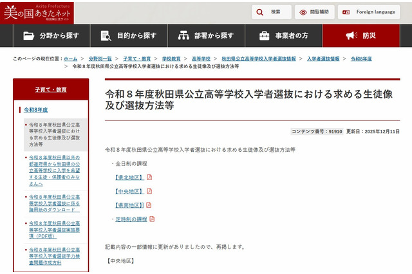The height and width of the screenshot is (274, 412).
Task: Click the document-search icon in 目的から探す
Action: pos(106,35)
